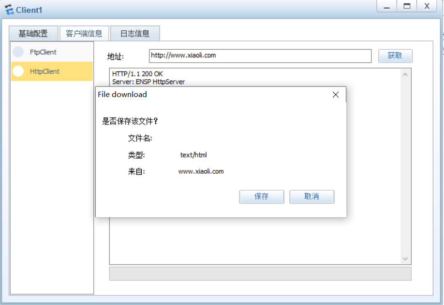Click the response scrollbar up arrow
Image resolution: width=444 pixels, height=305 pixels.
point(405,74)
